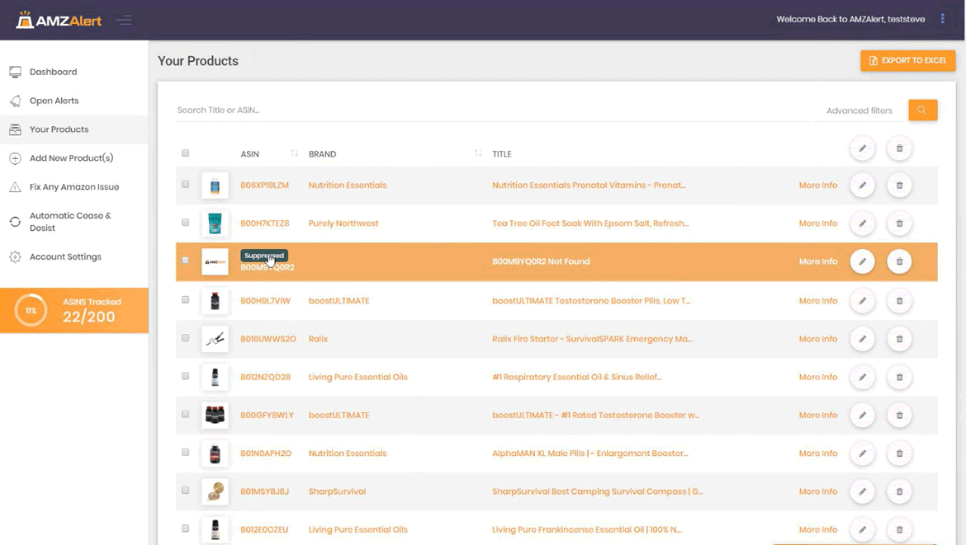
Task: Delete the Ralix Fire Starter row
Action: coord(899,339)
